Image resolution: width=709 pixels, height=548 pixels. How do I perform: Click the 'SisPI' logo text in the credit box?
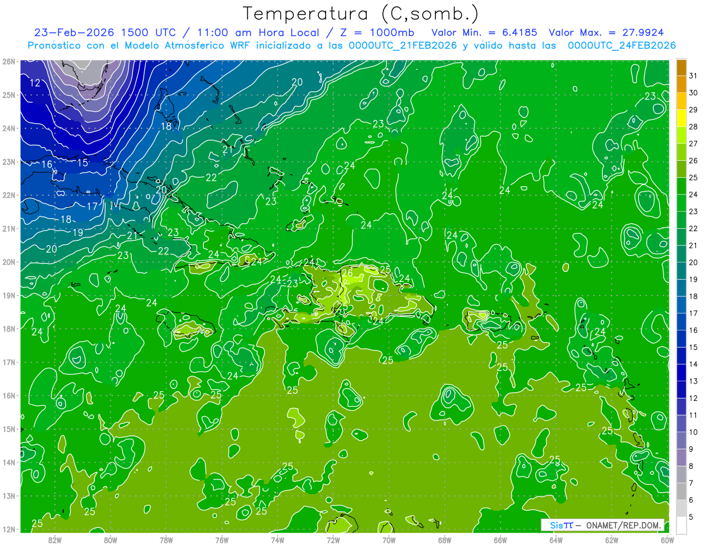click(x=561, y=525)
